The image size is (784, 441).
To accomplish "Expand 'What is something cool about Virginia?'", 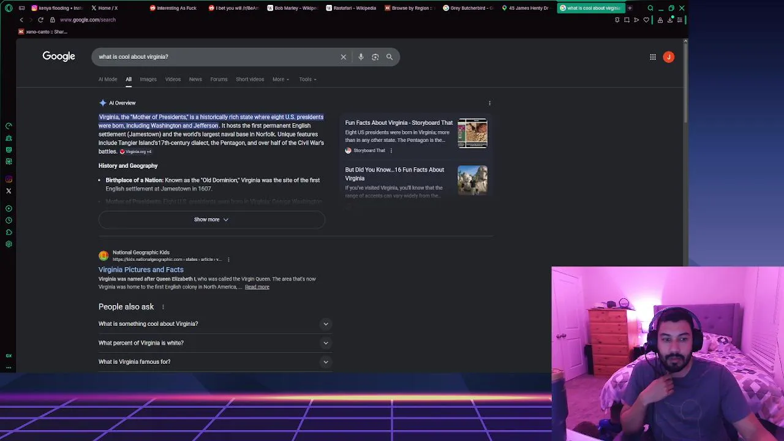I will pos(215,324).
